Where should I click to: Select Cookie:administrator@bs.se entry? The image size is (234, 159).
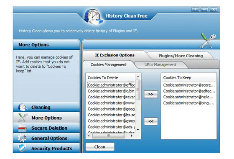(111, 115)
